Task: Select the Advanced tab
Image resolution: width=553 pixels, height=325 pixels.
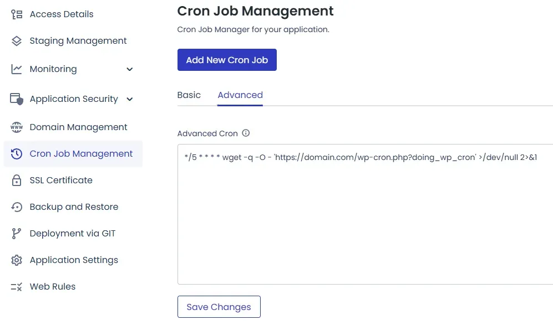Action: [x=240, y=95]
